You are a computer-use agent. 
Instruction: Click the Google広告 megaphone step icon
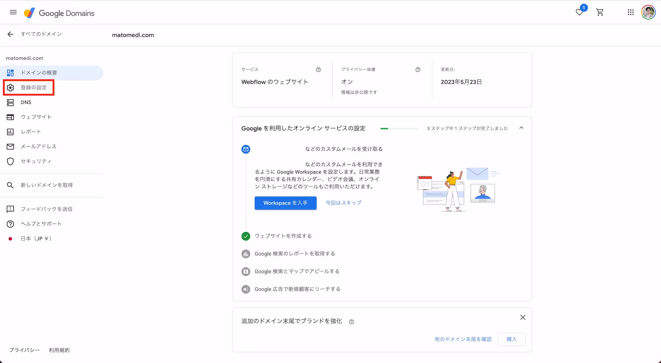[246, 289]
